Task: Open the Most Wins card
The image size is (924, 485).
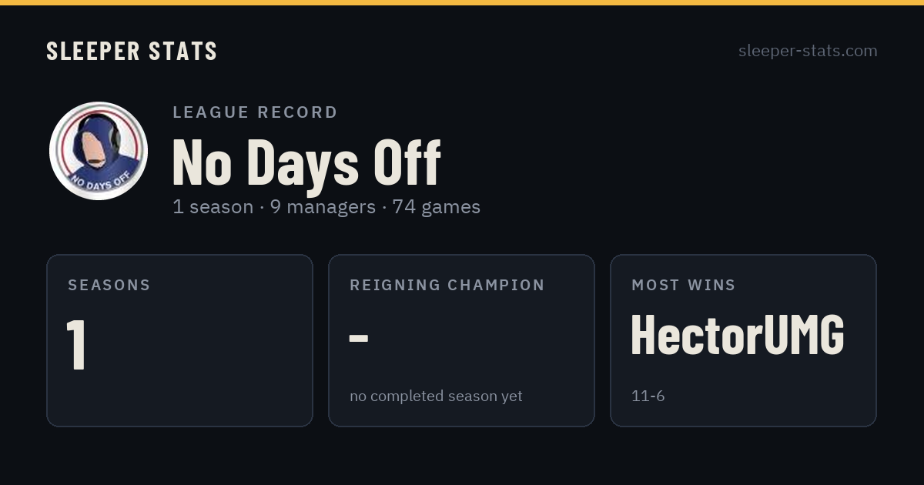Action: point(743,340)
